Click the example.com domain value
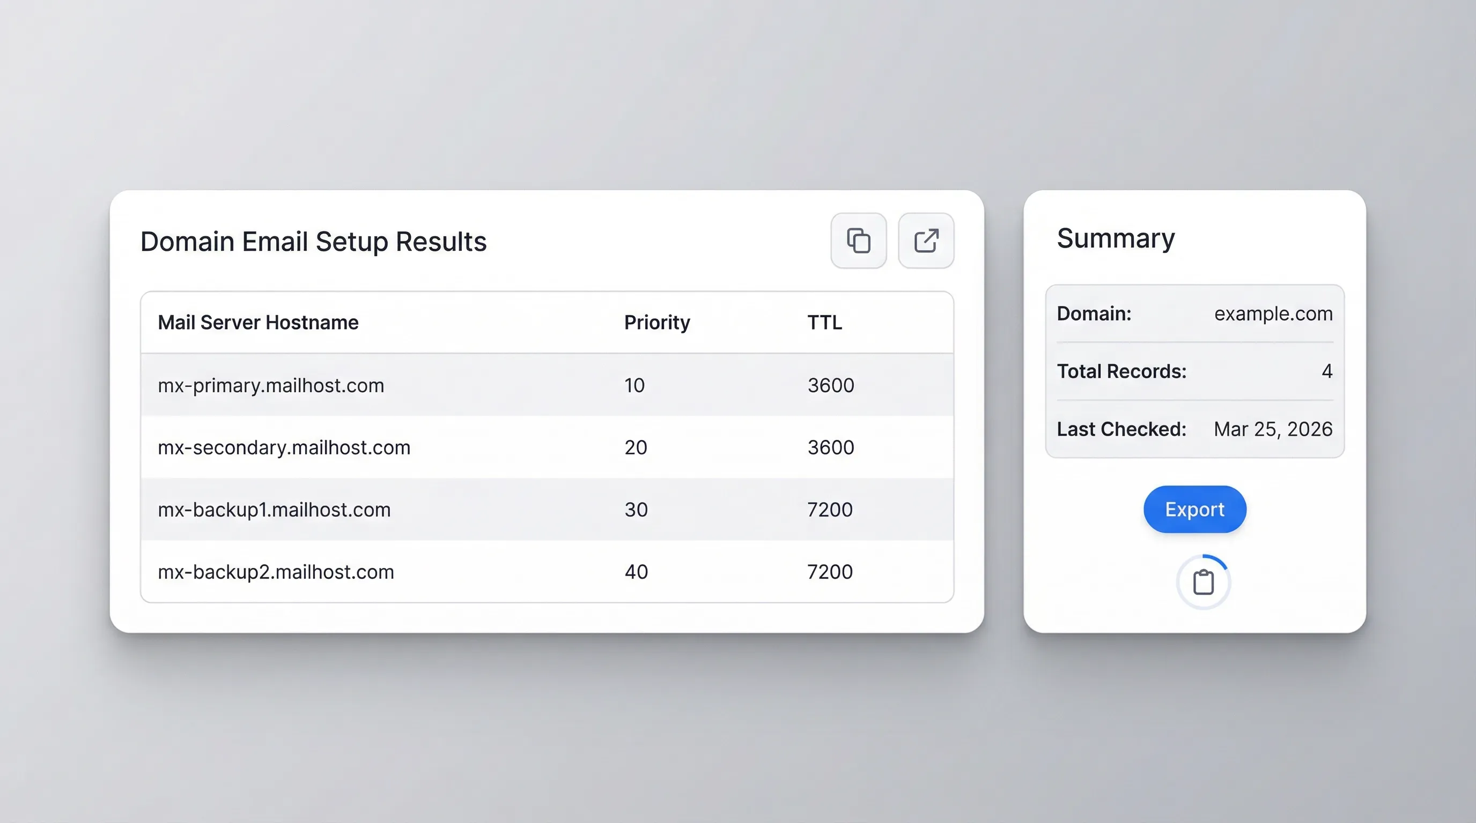 1273,313
